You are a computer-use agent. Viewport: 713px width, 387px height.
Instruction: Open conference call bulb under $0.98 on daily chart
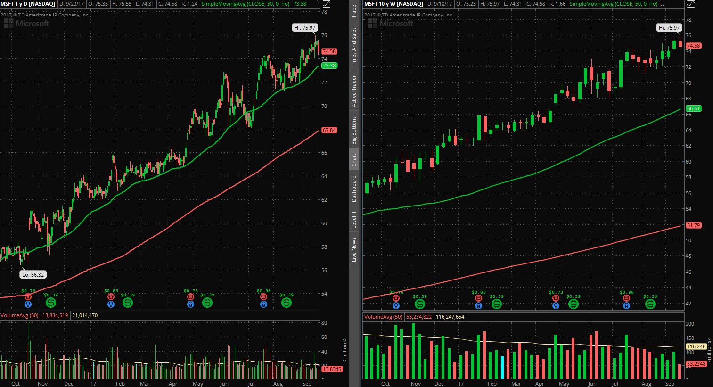click(263, 304)
